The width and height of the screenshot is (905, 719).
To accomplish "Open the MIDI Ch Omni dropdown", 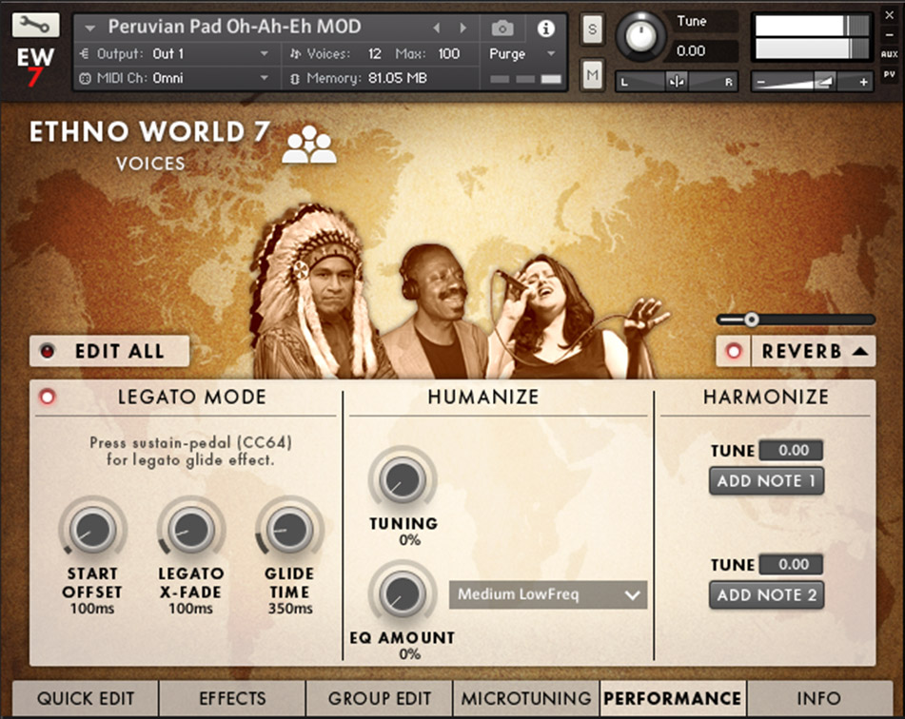I will coord(264,78).
